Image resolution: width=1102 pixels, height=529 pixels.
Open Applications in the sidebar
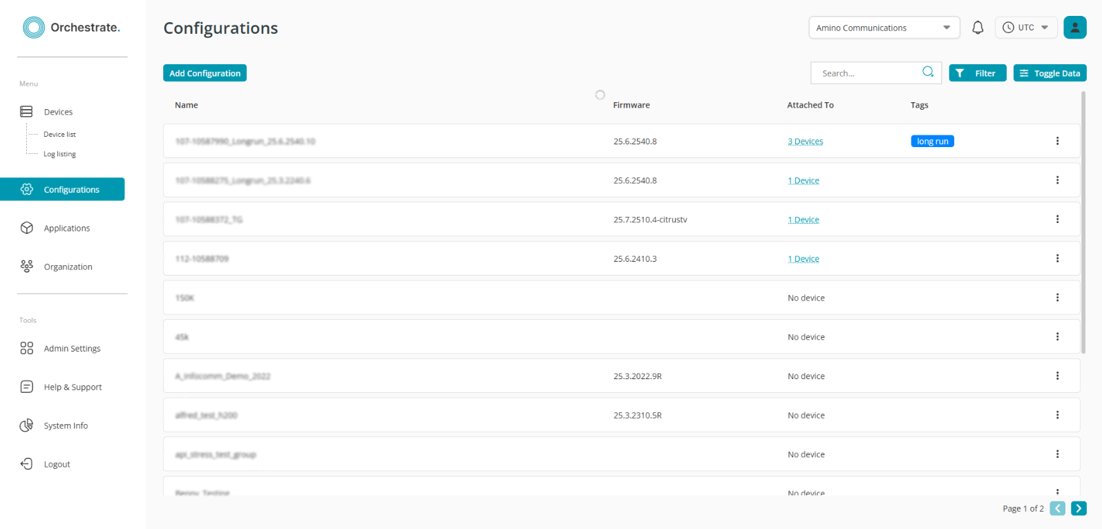click(x=66, y=228)
